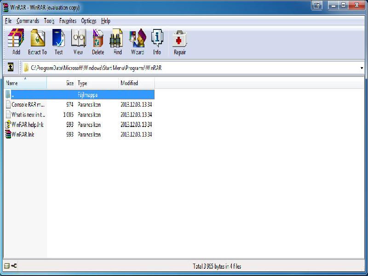368x276 pixels.
Task: Select the WinRAR help.lnk file name
Action: click(x=28, y=124)
